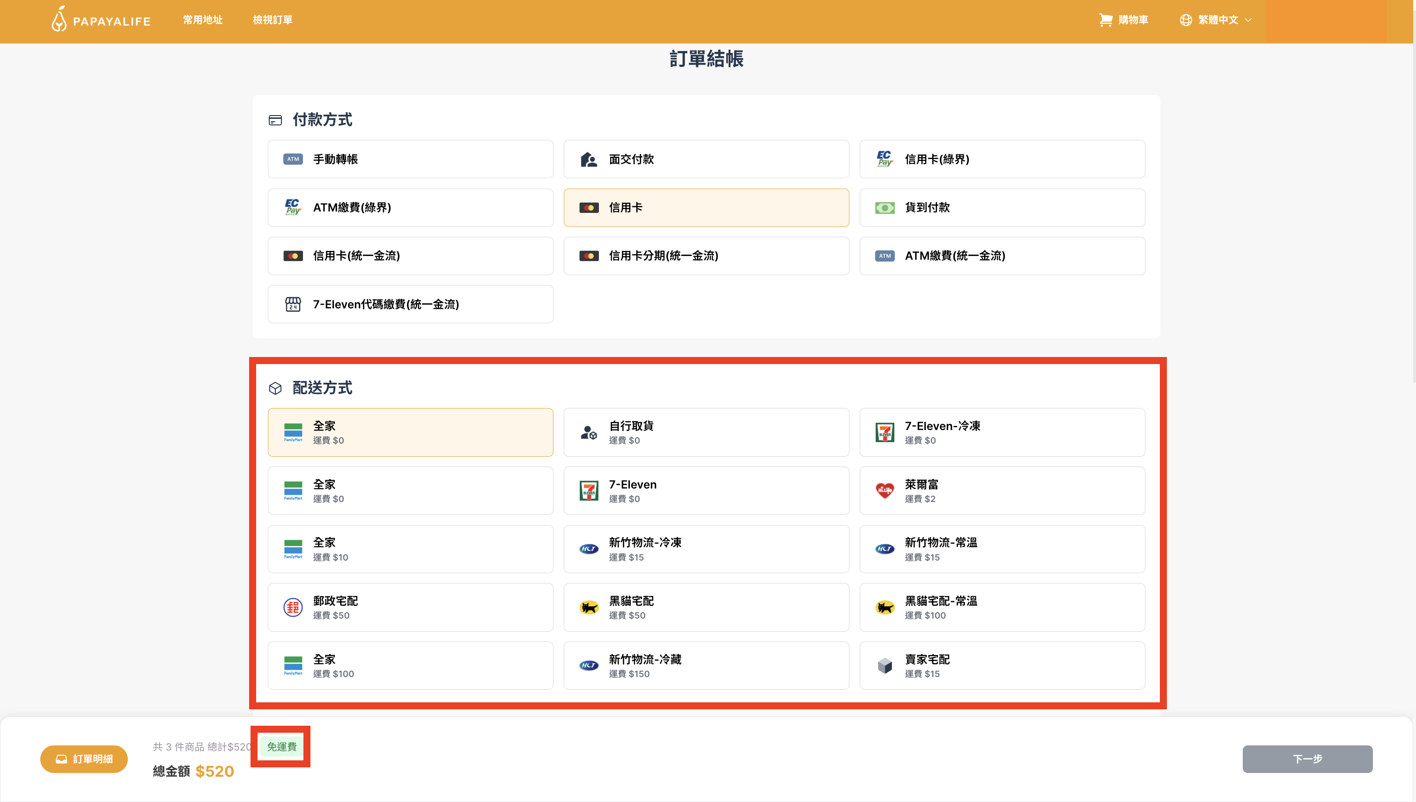Image resolution: width=1416 pixels, height=802 pixels.
Task: Click the 下一步 button to proceed
Action: pyautogui.click(x=1307, y=758)
